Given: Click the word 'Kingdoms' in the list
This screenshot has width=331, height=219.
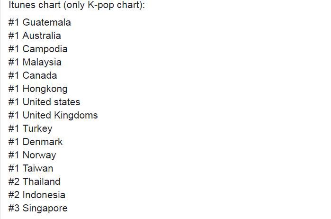Looking at the screenshot, I should [76, 116].
